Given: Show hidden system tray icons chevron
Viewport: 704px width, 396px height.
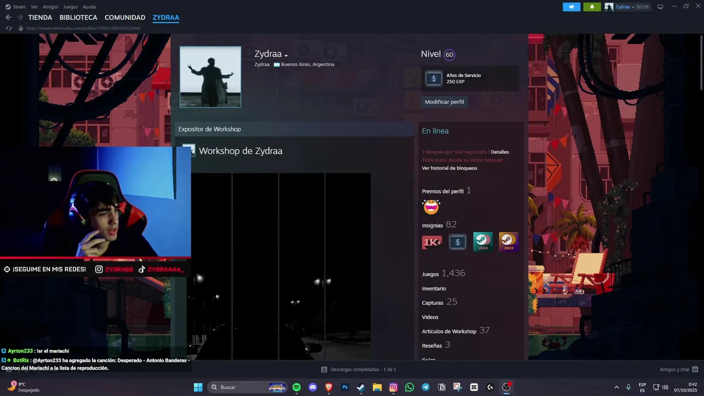Looking at the screenshot, I should [617, 387].
